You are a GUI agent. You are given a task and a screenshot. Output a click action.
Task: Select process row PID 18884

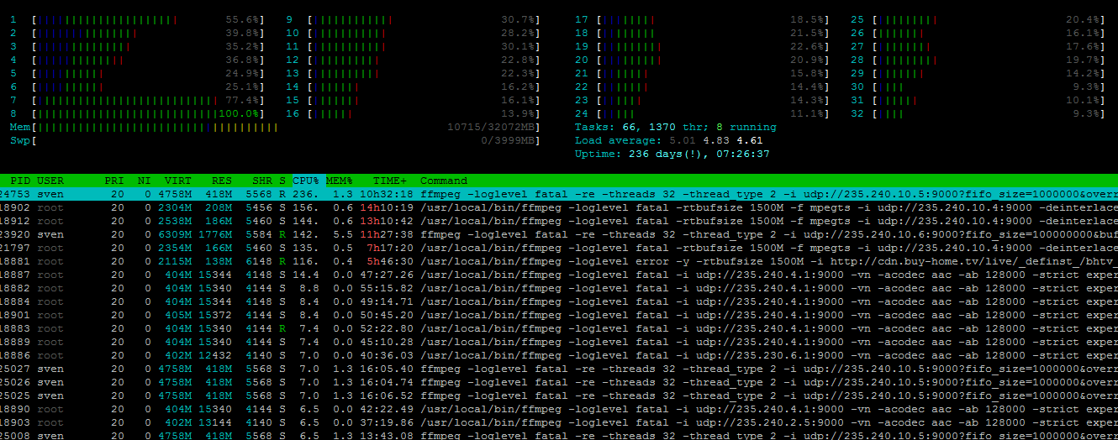pyautogui.click(x=559, y=301)
